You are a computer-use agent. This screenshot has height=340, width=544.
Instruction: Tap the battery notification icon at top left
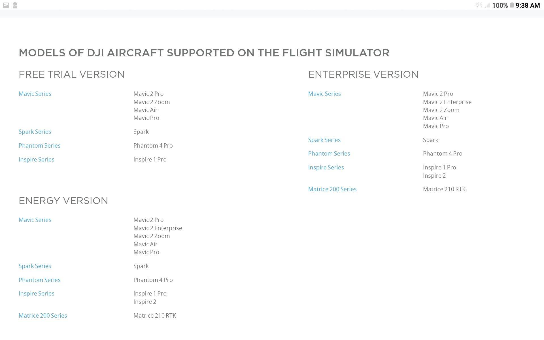point(15,5)
